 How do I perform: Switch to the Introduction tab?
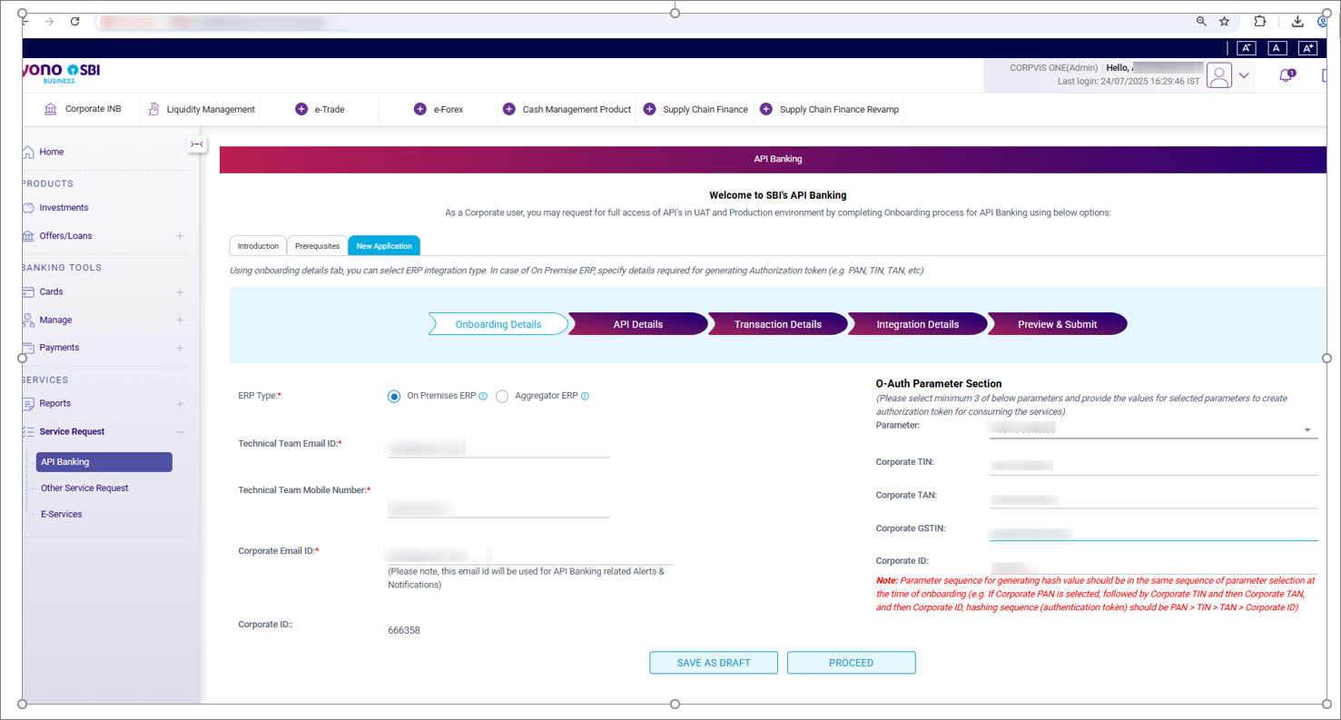(258, 246)
